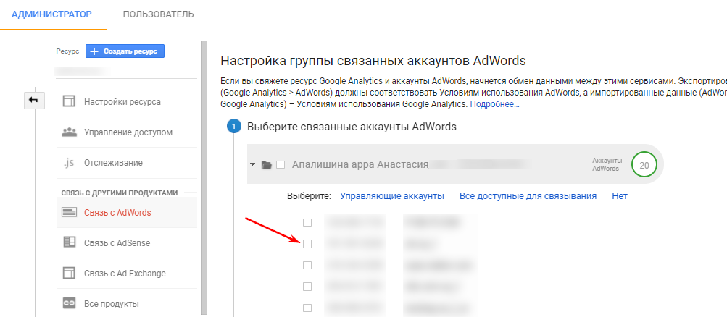This screenshot has height=317, width=727.
Task: Select Управляющие аккаунты link
Action: tap(392, 195)
